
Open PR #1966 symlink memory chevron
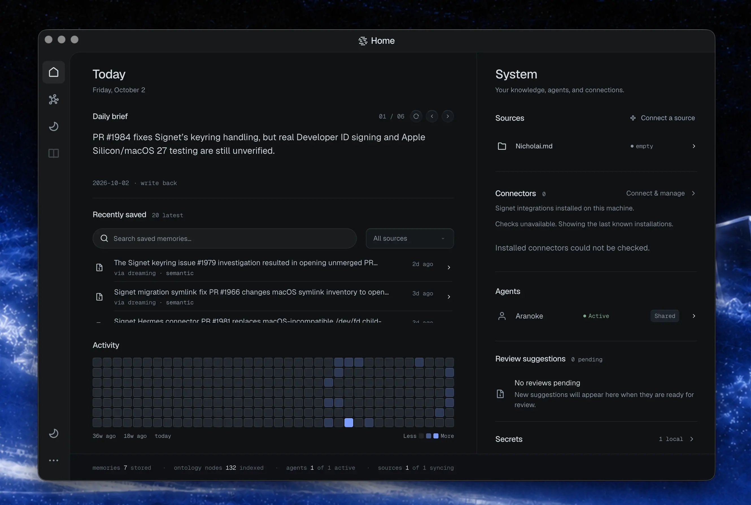[449, 297]
